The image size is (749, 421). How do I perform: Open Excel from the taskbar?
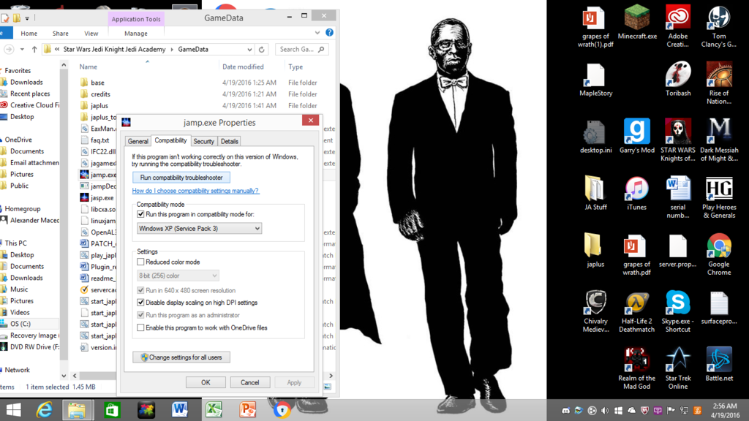(x=214, y=410)
